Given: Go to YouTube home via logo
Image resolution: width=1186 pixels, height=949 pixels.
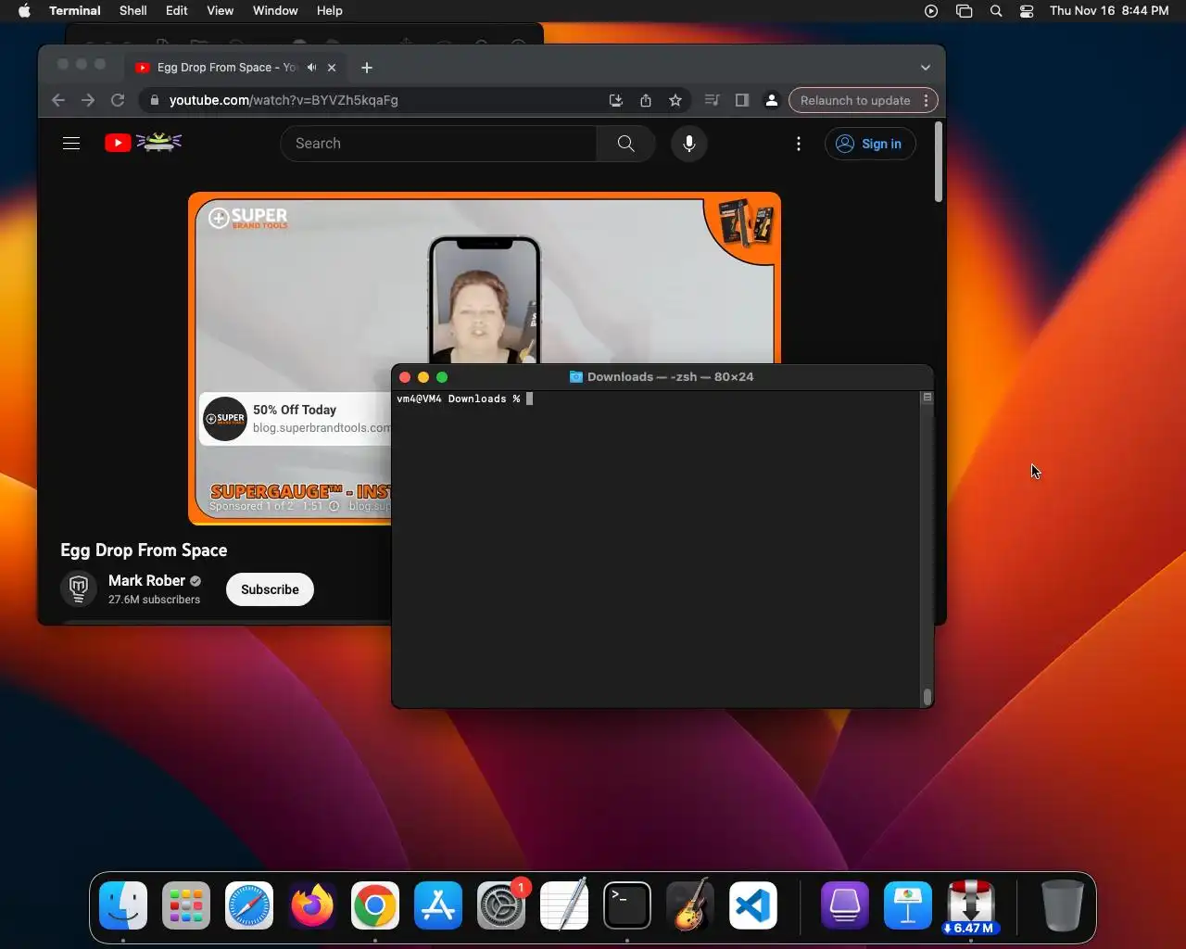Looking at the screenshot, I should pyautogui.click(x=143, y=143).
